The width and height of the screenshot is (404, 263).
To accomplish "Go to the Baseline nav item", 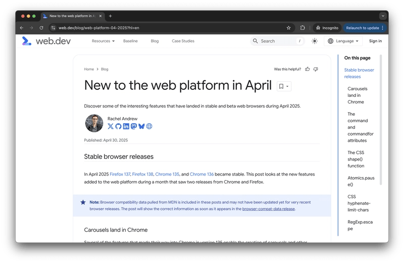I will tap(130, 41).
